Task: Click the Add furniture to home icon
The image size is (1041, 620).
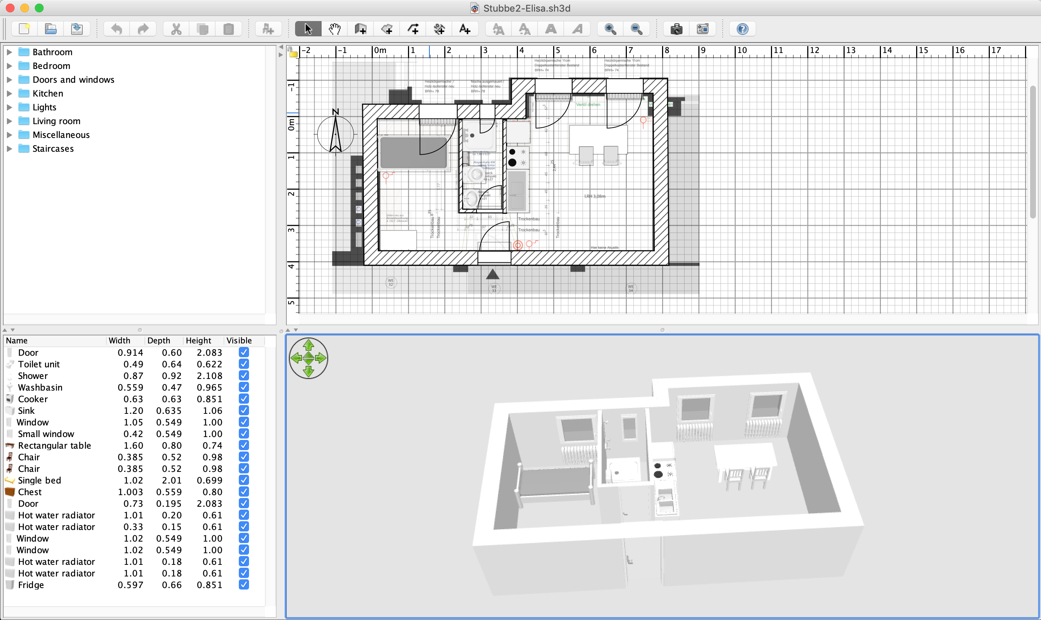Action: 268,29
